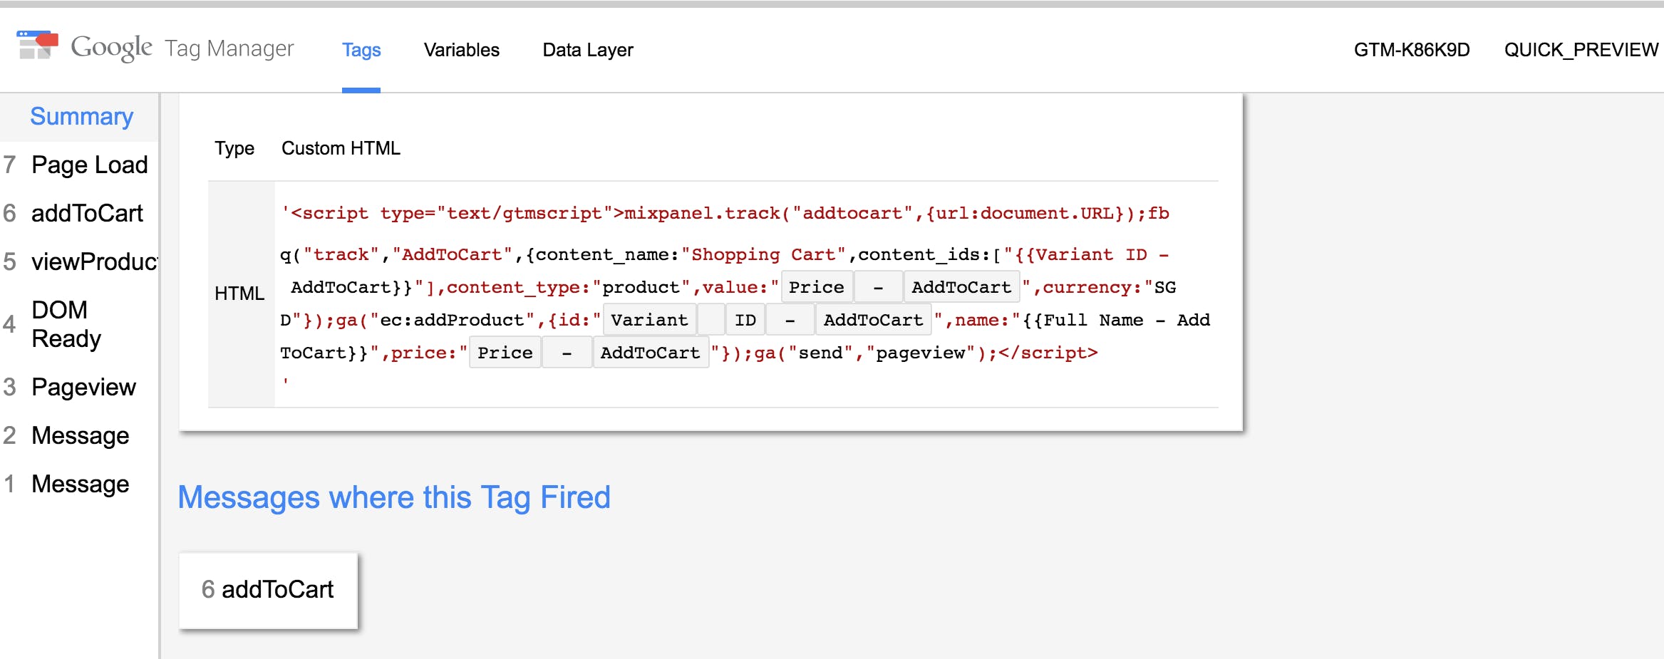Click the Google Tag Manager title text

(182, 48)
